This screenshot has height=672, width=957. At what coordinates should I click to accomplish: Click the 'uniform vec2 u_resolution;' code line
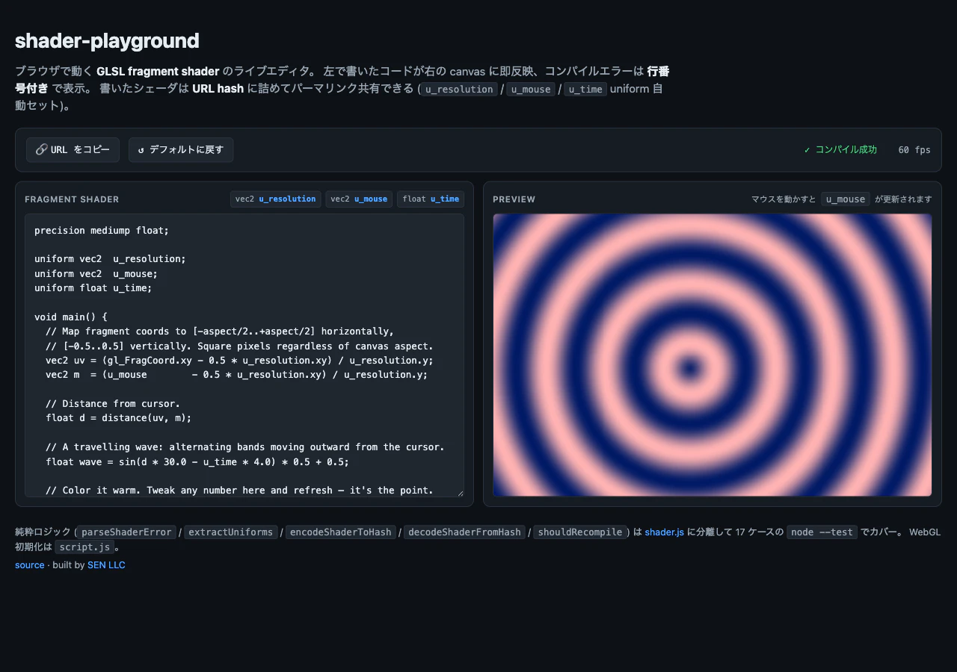[110, 259]
